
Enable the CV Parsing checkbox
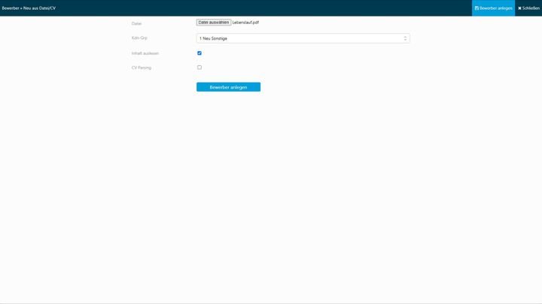coord(199,68)
